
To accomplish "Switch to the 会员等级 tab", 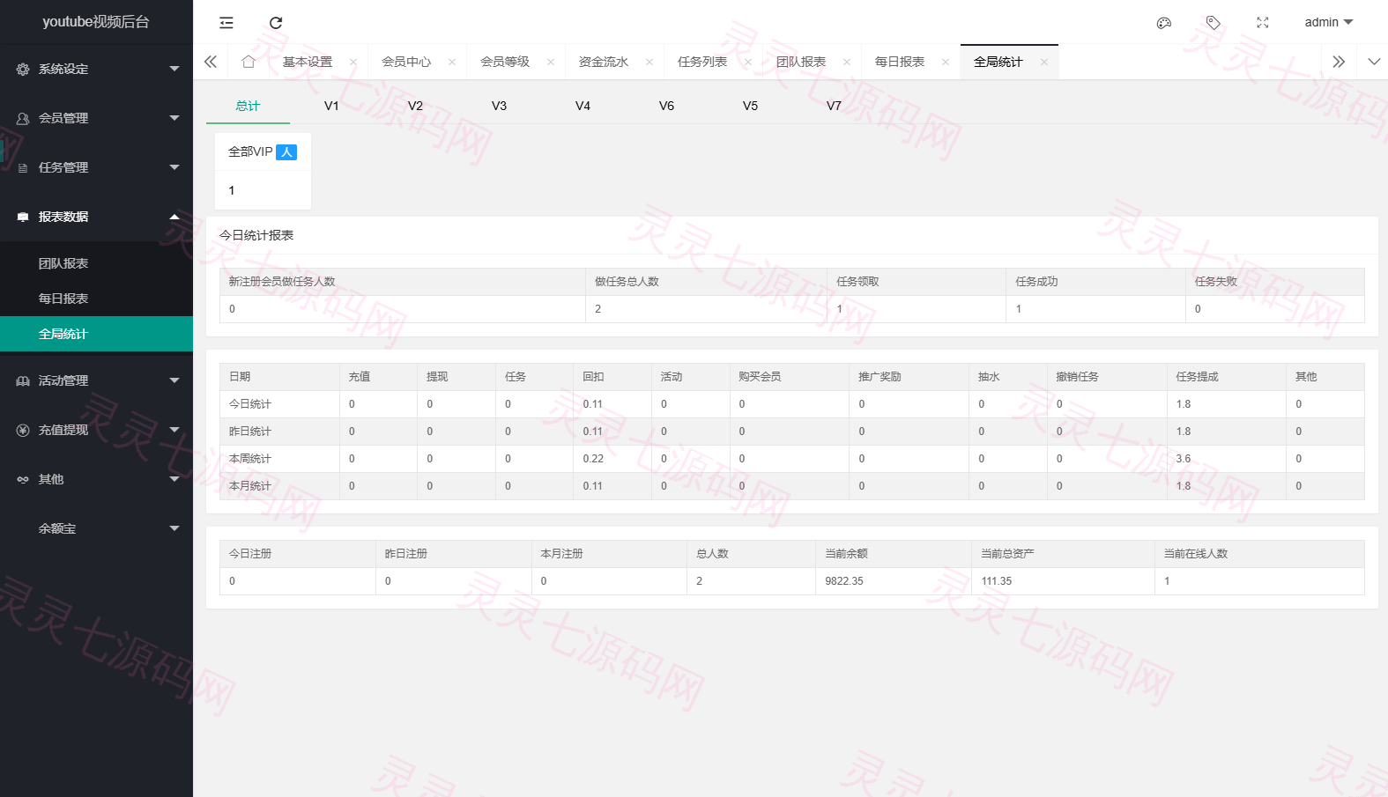I will pyautogui.click(x=505, y=62).
